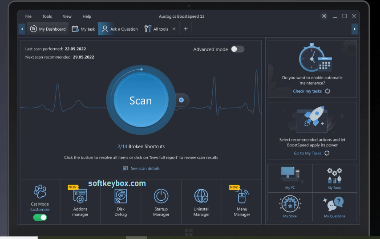Open the Addons manager tool

click(x=81, y=202)
